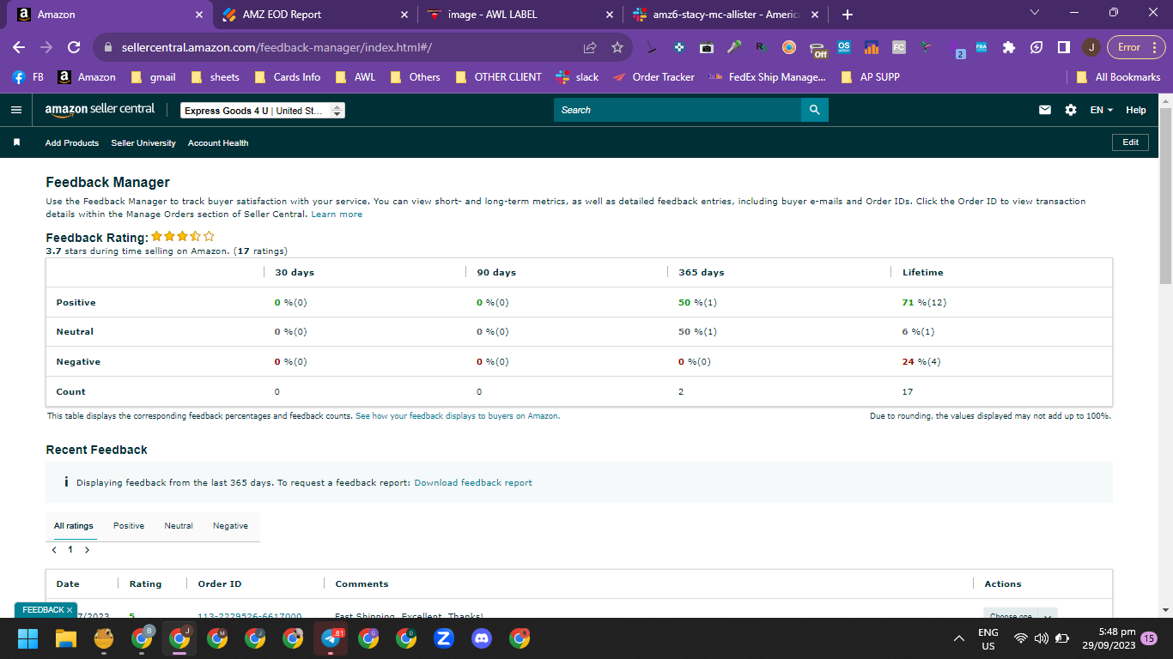Close the FEEDBACK tag with its X
1173x659 pixels.
70,610
